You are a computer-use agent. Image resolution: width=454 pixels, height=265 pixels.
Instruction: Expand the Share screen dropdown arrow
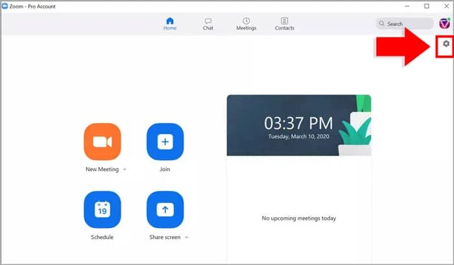tap(187, 237)
